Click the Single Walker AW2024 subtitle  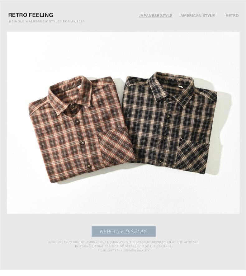click(46, 21)
